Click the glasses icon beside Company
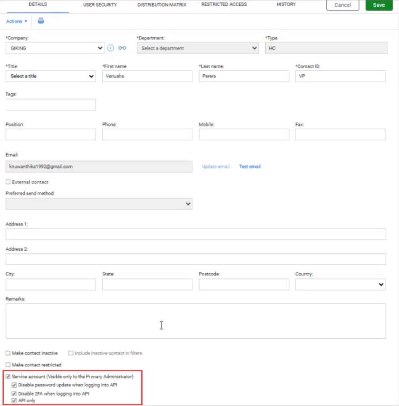This screenshot has height=406, width=399. point(122,48)
